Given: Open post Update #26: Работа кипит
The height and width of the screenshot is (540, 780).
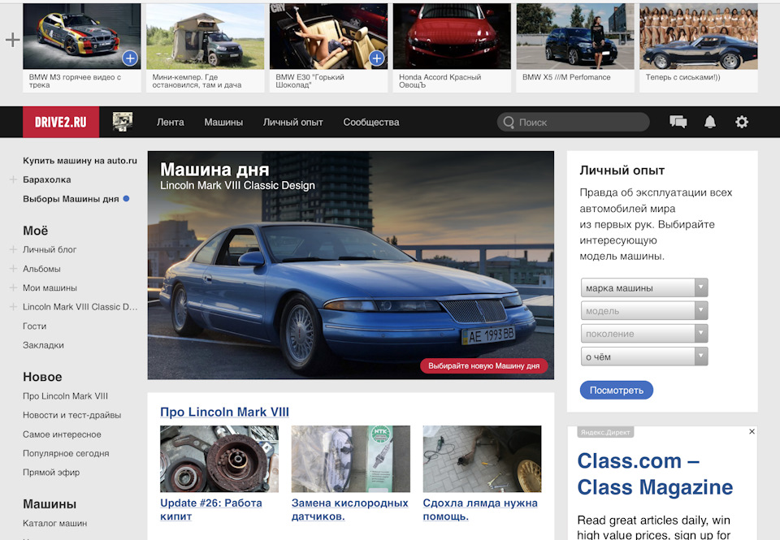Looking at the screenshot, I should pos(211,509).
